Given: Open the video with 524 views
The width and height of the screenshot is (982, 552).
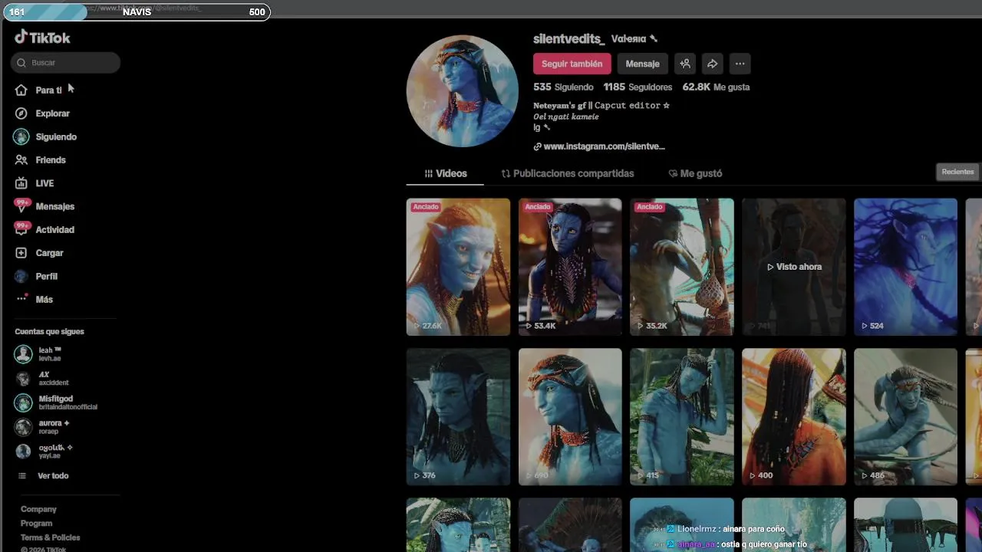Looking at the screenshot, I should 905,267.
